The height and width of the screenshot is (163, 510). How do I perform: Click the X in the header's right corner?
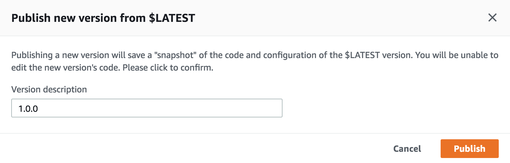coord(492,17)
